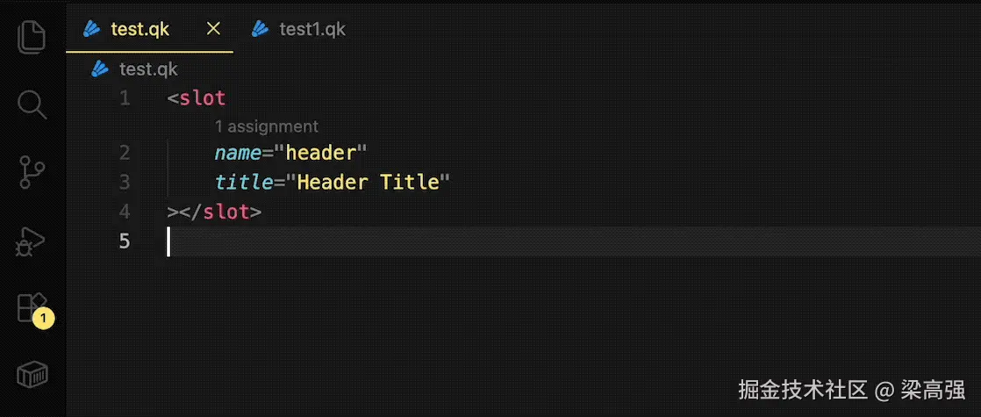
Task: Close the test.qk tab
Action: 213,28
